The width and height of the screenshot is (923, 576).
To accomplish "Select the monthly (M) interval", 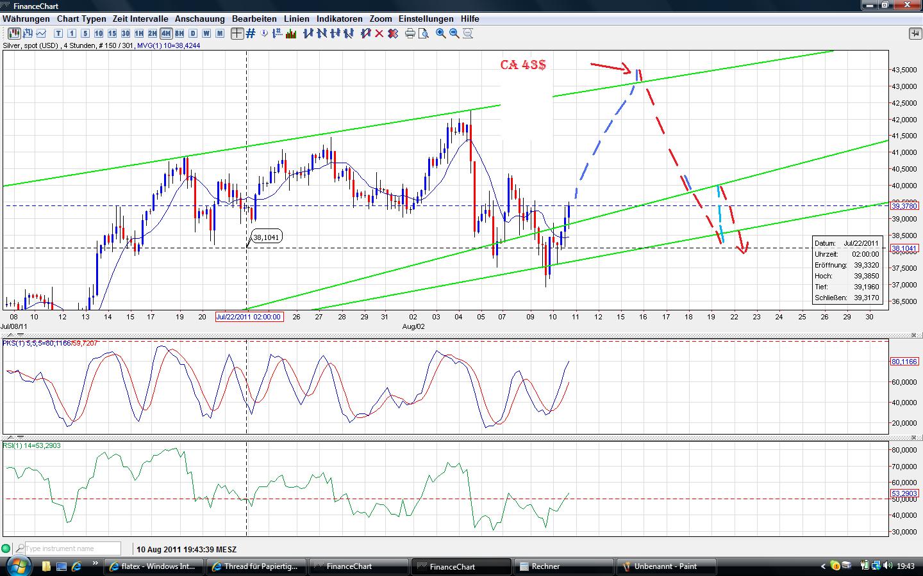I will pos(220,33).
